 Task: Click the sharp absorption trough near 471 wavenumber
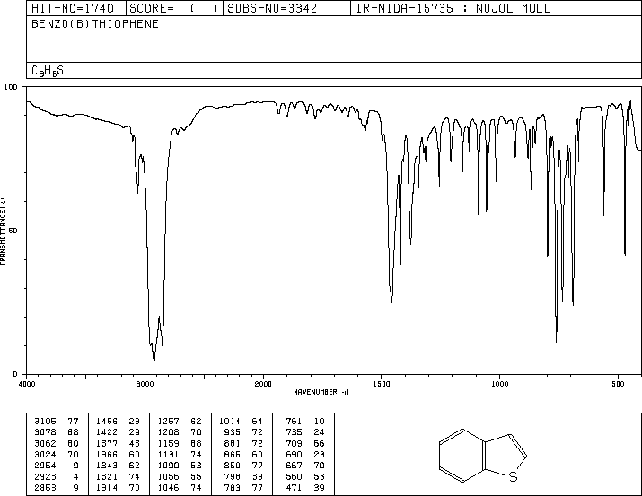coord(625,254)
